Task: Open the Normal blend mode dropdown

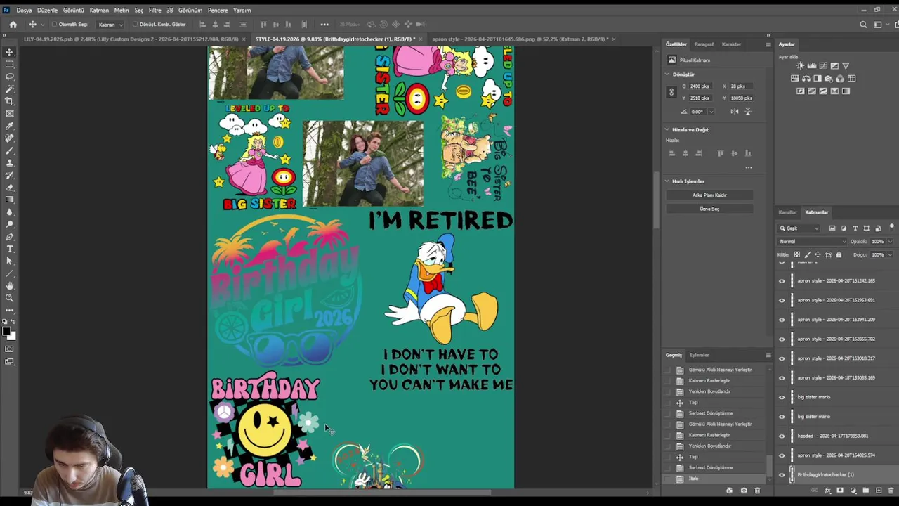Action: [813, 242]
